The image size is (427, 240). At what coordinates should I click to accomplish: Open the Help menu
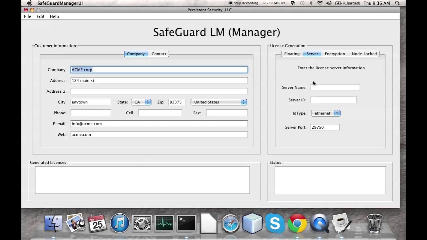54,16
